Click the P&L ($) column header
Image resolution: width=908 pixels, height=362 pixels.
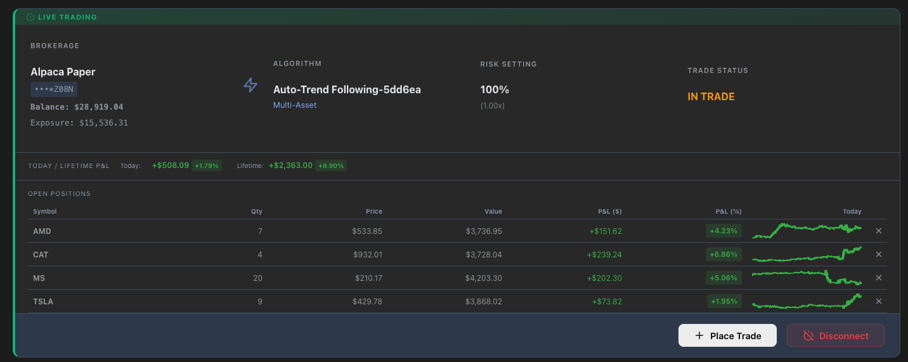tap(610, 212)
